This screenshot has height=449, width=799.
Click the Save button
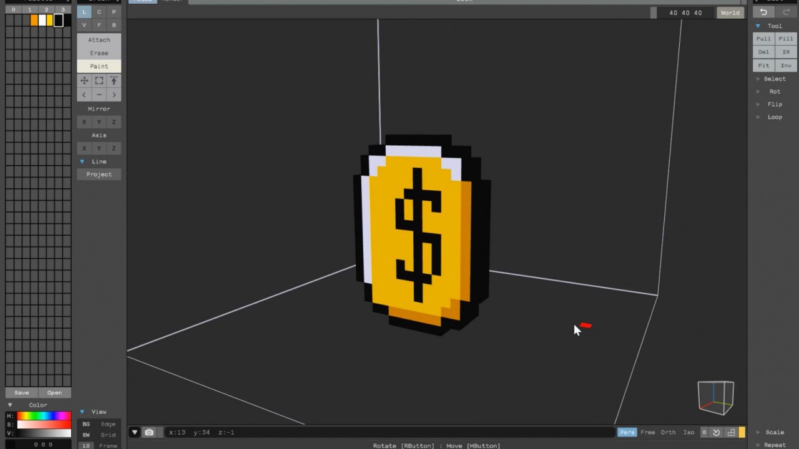[22, 393]
